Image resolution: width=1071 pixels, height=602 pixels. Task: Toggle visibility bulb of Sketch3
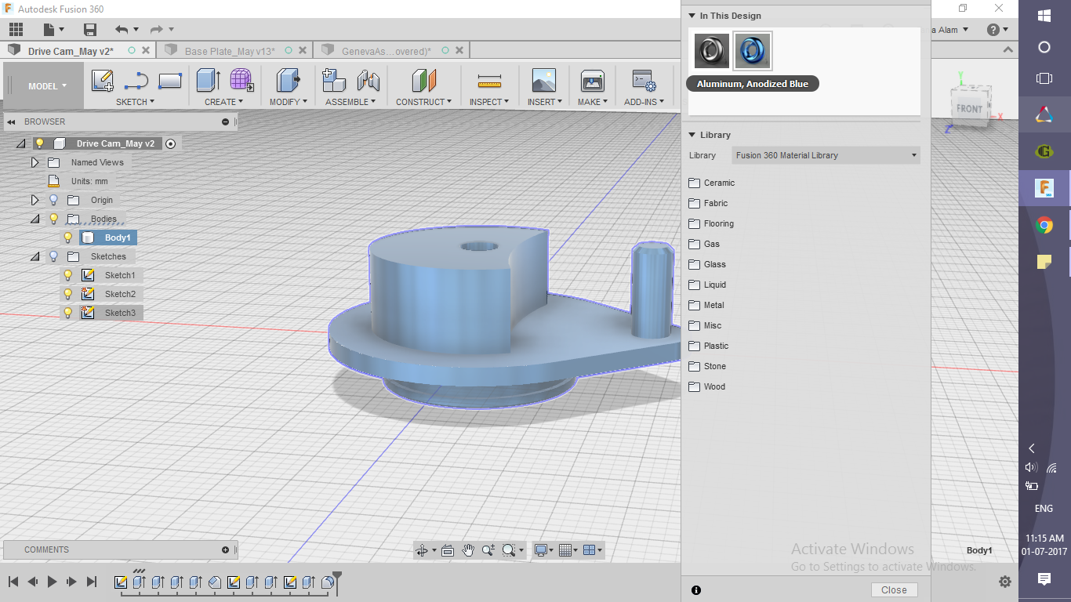pos(68,313)
